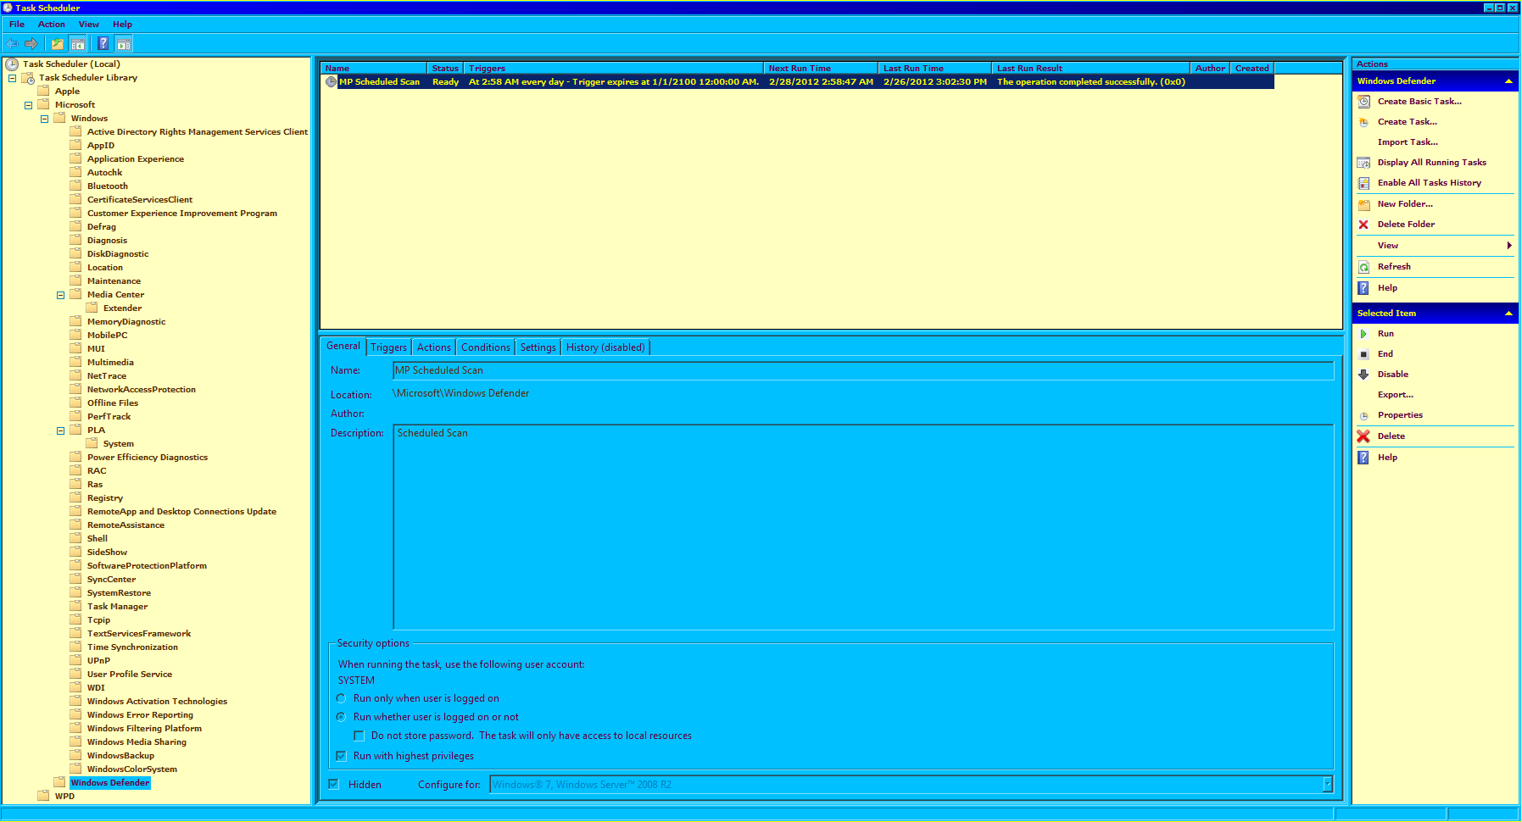Collapse the Microsoft folder node
The width and height of the screenshot is (1522, 822).
(28, 105)
